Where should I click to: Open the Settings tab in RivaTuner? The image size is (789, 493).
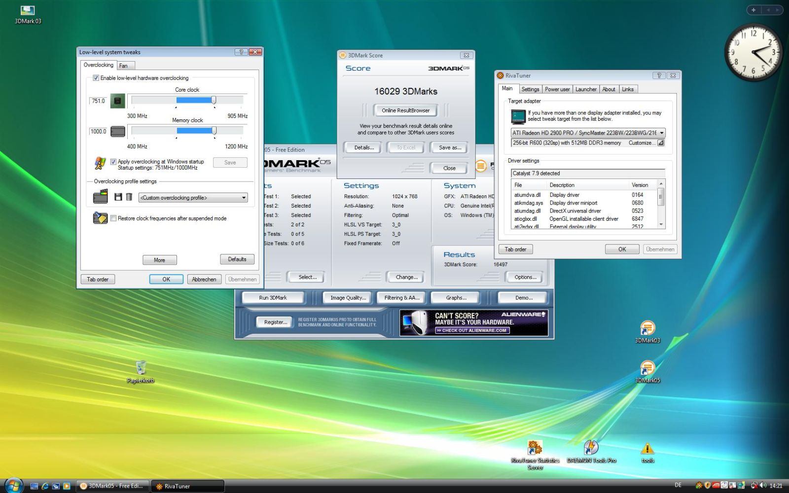click(x=530, y=89)
